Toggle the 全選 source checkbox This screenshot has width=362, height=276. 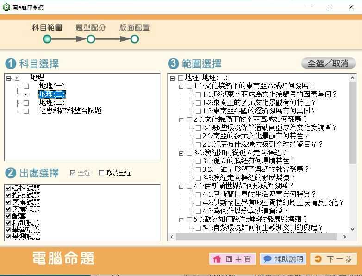[x=73, y=173]
